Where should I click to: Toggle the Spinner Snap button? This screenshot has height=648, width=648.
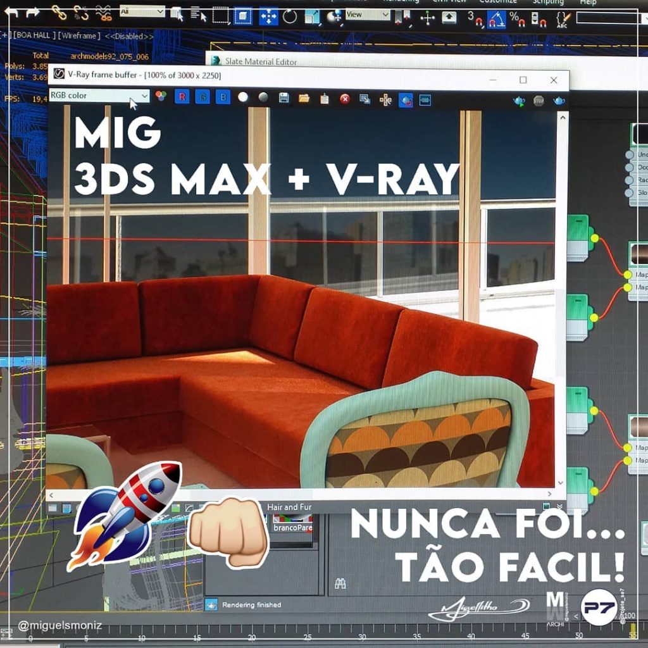click(539, 19)
